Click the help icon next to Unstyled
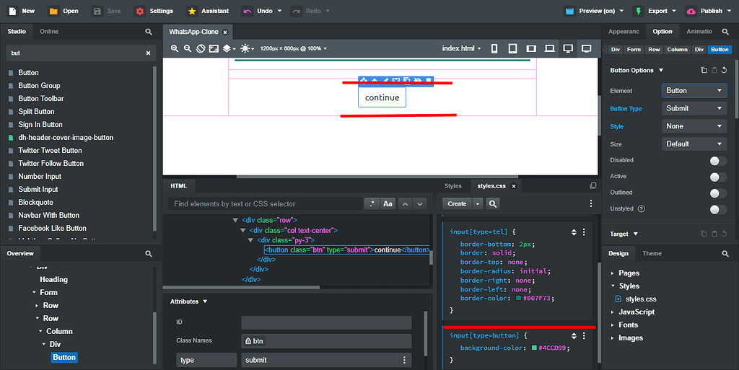 (x=642, y=209)
